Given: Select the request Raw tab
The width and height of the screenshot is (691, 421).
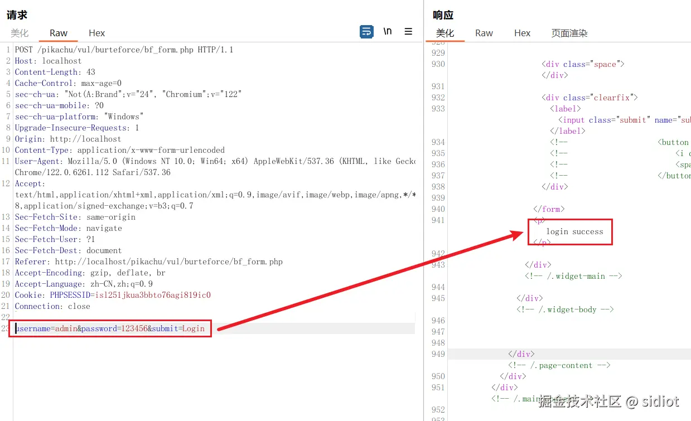Looking at the screenshot, I should point(59,33).
